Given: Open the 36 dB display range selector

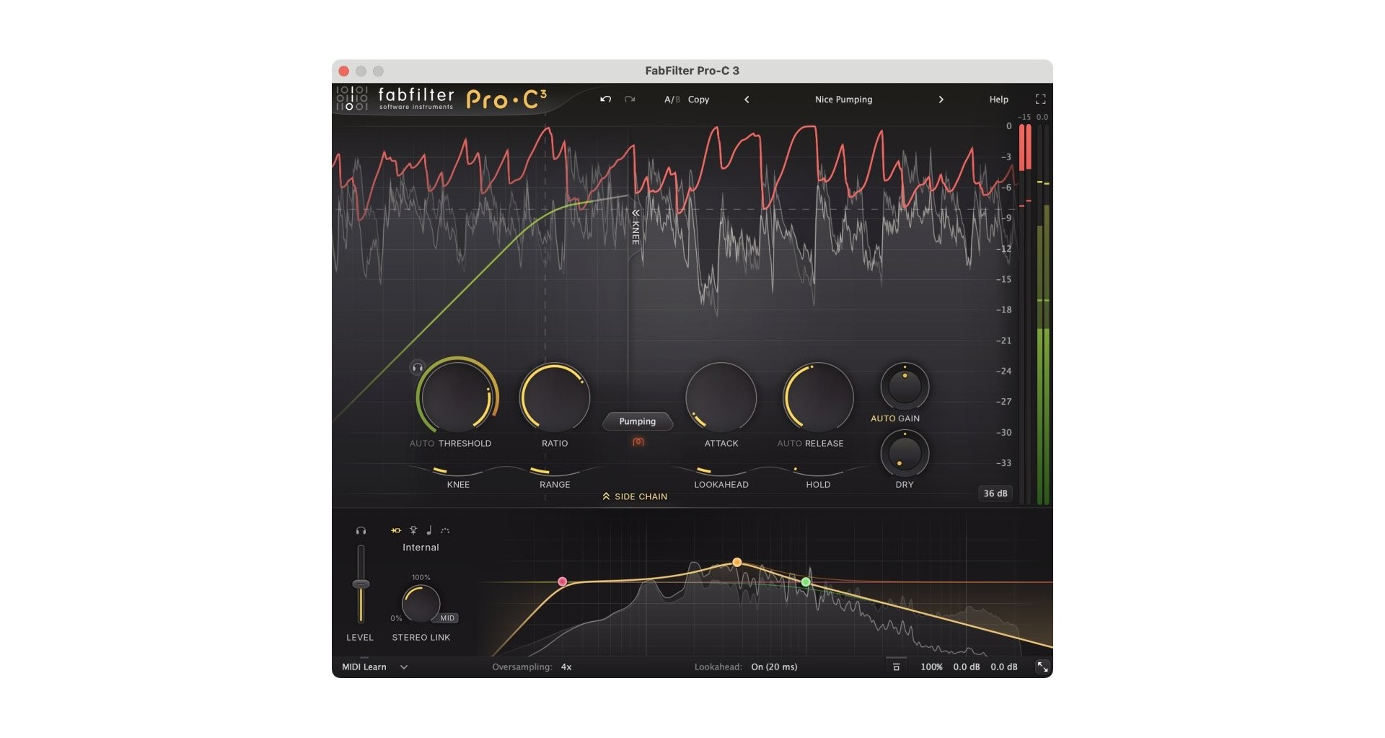Looking at the screenshot, I should pyautogui.click(x=995, y=493).
